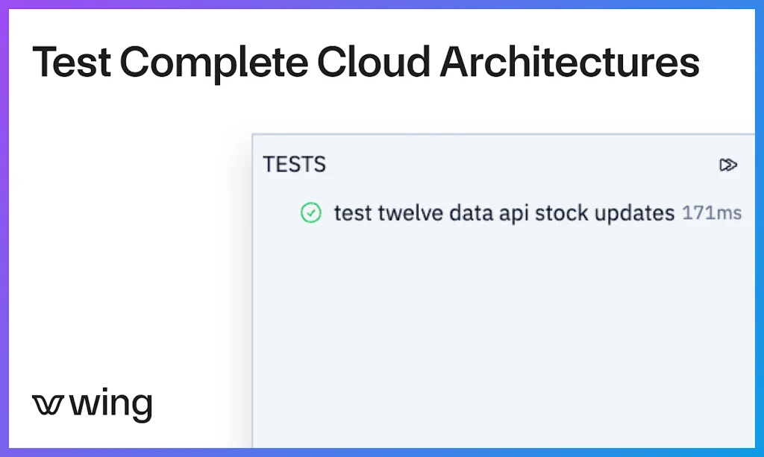The width and height of the screenshot is (764, 457).
Task: Click the word 'Test' in the main heading
Action: pos(72,63)
